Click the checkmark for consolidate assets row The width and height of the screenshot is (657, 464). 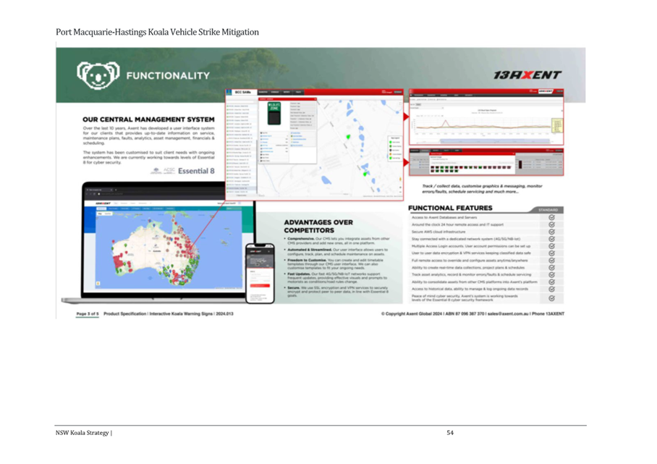(x=551, y=282)
